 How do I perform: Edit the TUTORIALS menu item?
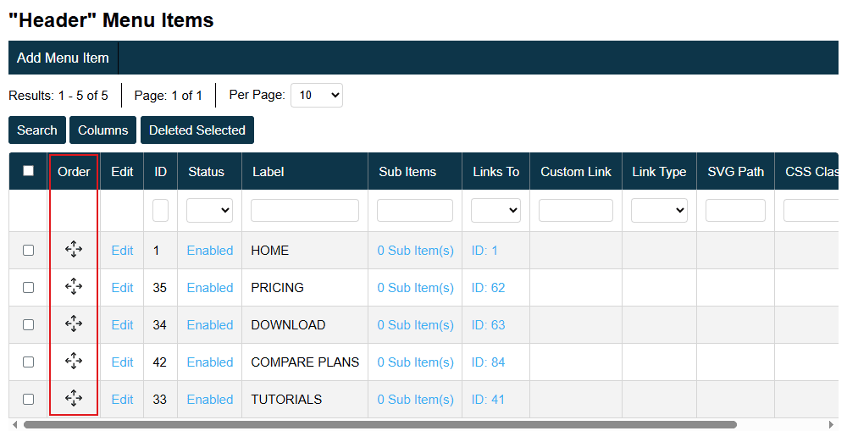[x=122, y=400]
